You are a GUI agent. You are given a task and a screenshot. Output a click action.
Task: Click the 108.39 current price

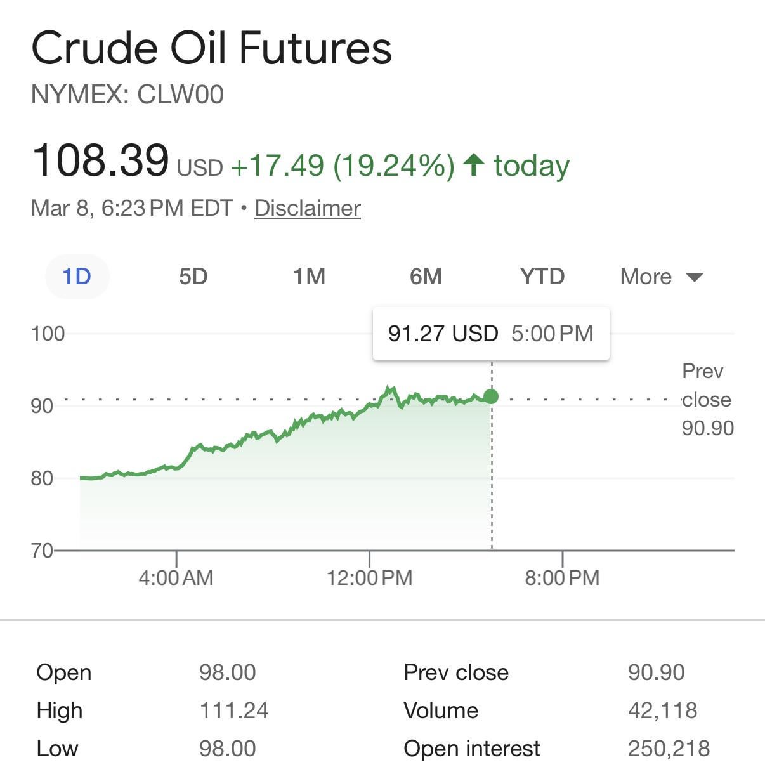[x=100, y=160]
